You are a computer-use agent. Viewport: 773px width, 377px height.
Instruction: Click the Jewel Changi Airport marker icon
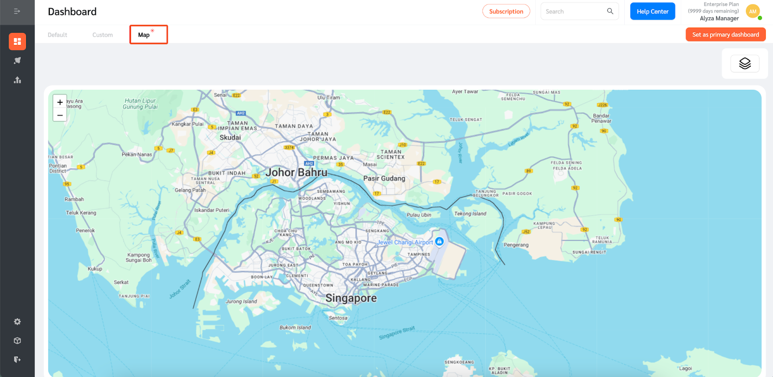point(439,241)
